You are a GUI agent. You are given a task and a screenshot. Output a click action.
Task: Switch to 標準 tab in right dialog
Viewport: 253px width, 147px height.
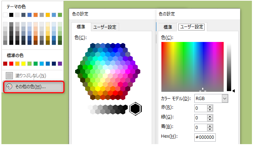(168, 27)
